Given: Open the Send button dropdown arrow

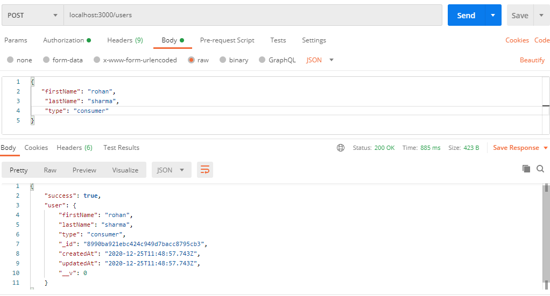Looking at the screenshot, I should pyautogui.click(x=493, y=16).
